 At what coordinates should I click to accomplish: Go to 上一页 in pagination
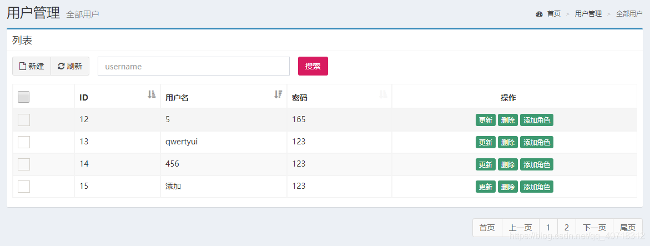point(521,228)
